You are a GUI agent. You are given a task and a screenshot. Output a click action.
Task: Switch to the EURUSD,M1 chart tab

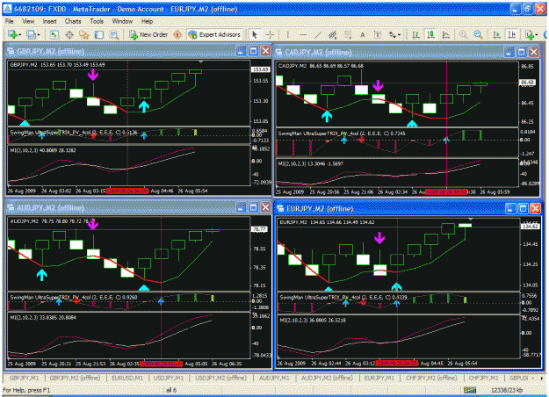pyautogui.click(x=127, y=378)
